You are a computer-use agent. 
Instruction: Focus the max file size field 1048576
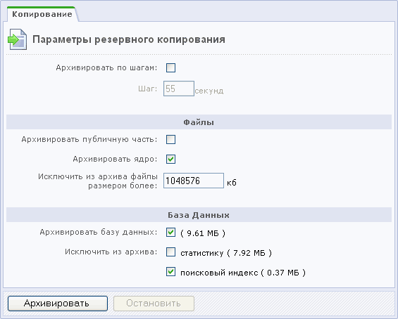(194, 181)
